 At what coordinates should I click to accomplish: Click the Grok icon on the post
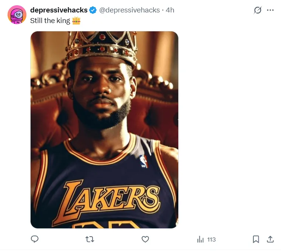click(x=258, y=10)
